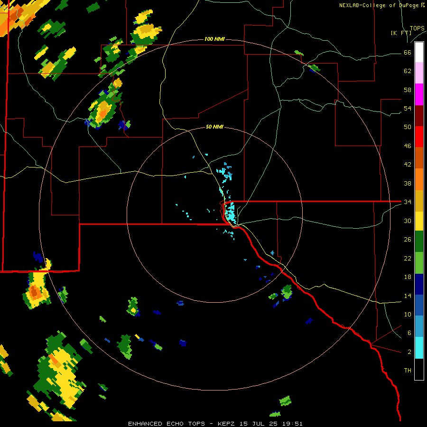Click the TH legend label
This screenshot has width=427, height=427.
click(x=408, y=370)
